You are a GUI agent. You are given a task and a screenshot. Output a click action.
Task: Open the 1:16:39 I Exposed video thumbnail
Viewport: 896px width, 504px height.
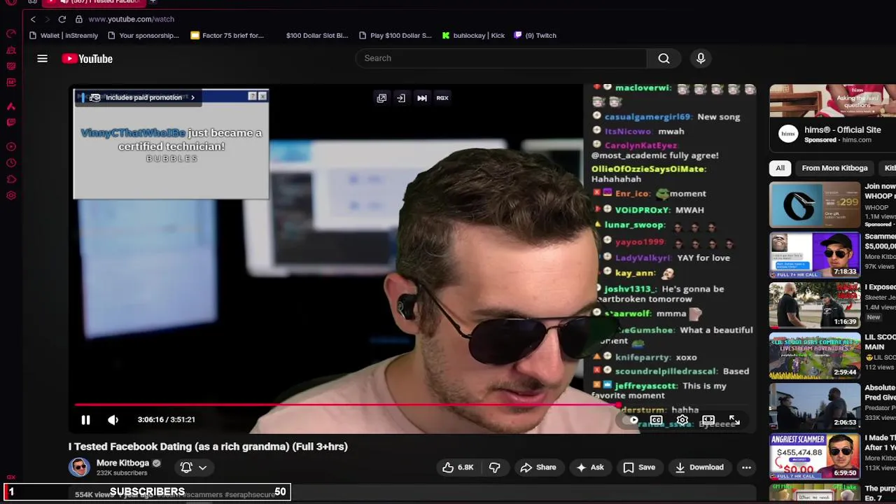815,305
